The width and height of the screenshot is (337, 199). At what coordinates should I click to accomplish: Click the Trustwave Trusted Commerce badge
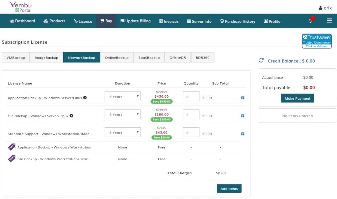click(x=317, y=41)
